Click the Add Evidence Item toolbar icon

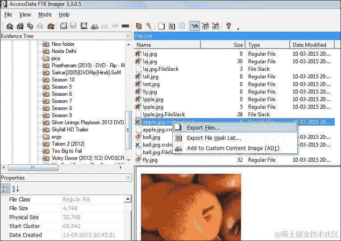click(9, 26)
